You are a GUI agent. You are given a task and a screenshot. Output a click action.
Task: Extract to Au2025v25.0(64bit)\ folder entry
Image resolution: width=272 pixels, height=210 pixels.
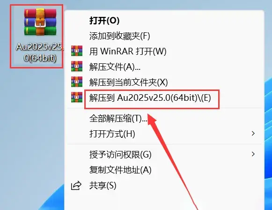pyautogui.click(x=164, y=97)
